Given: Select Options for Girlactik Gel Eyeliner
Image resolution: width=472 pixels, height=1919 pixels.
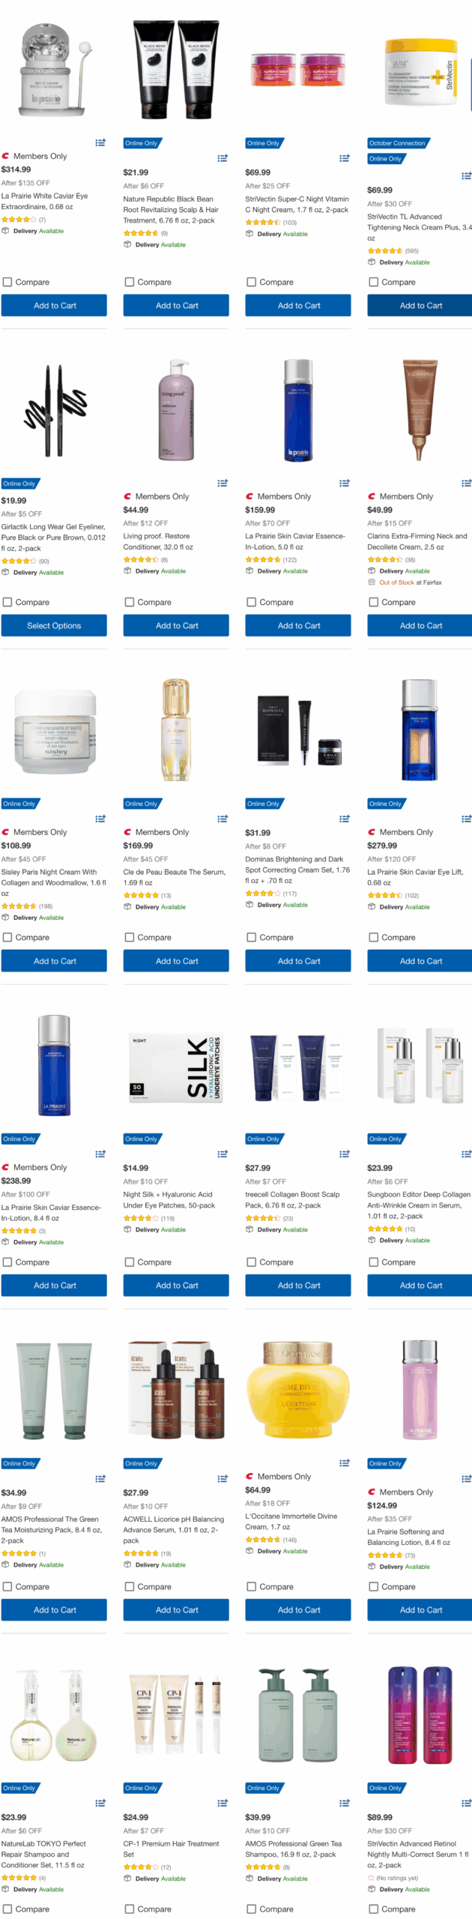Looking at the screenshot, I should tap(54, 625).
